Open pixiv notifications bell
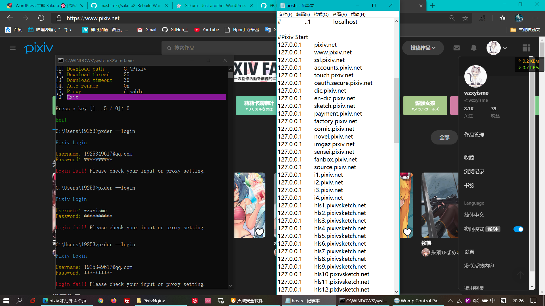Image resolution: width=545 pixels, height=306 pixels. pyautogui.click(x=473, y=48)
